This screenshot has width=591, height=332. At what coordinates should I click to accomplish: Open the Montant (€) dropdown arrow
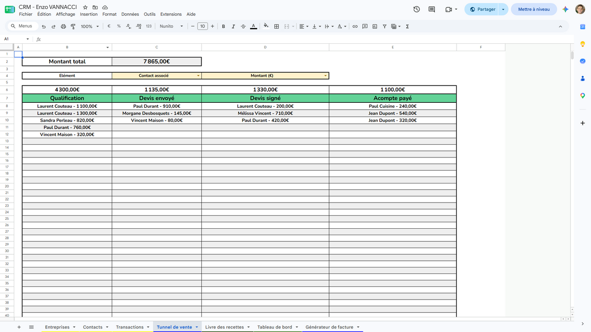pyautogui.click(x=326, y=76)
